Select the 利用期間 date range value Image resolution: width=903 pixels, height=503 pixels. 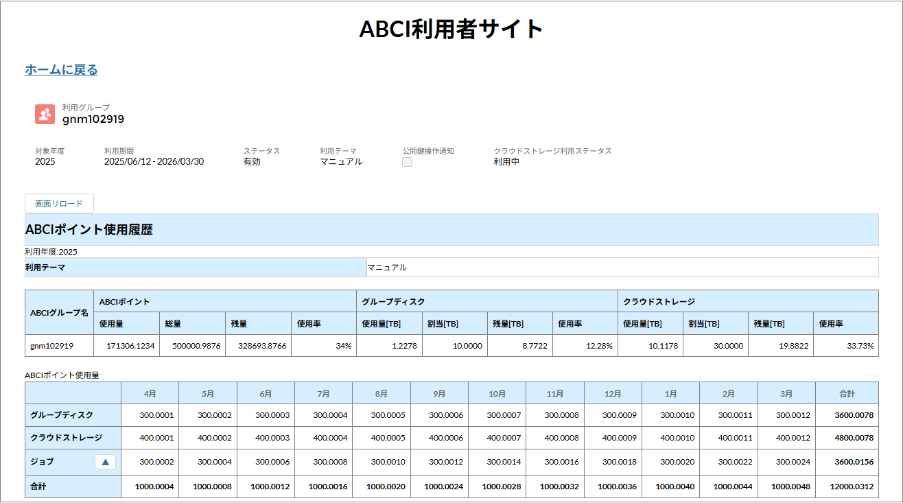point(154,162)
